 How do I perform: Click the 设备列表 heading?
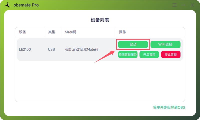click(100, 20)
